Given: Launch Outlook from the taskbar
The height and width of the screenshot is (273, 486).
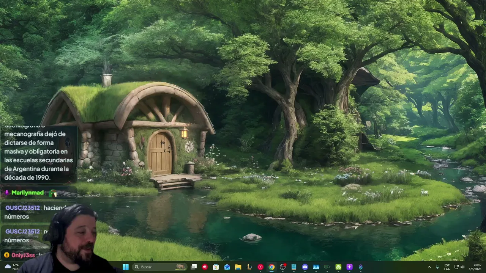Looking at the screenshot, I should point(227,267).
